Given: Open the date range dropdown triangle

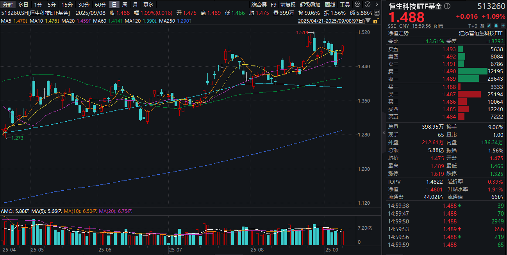Looking at the screenshot, I should (x=369, y=20).
